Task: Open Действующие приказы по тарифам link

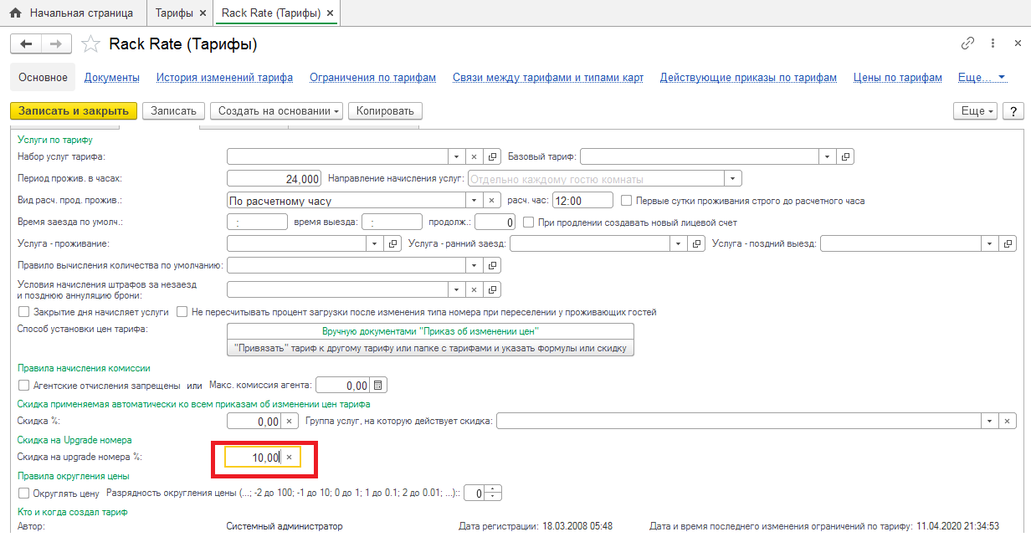Action: pos(748,77)
